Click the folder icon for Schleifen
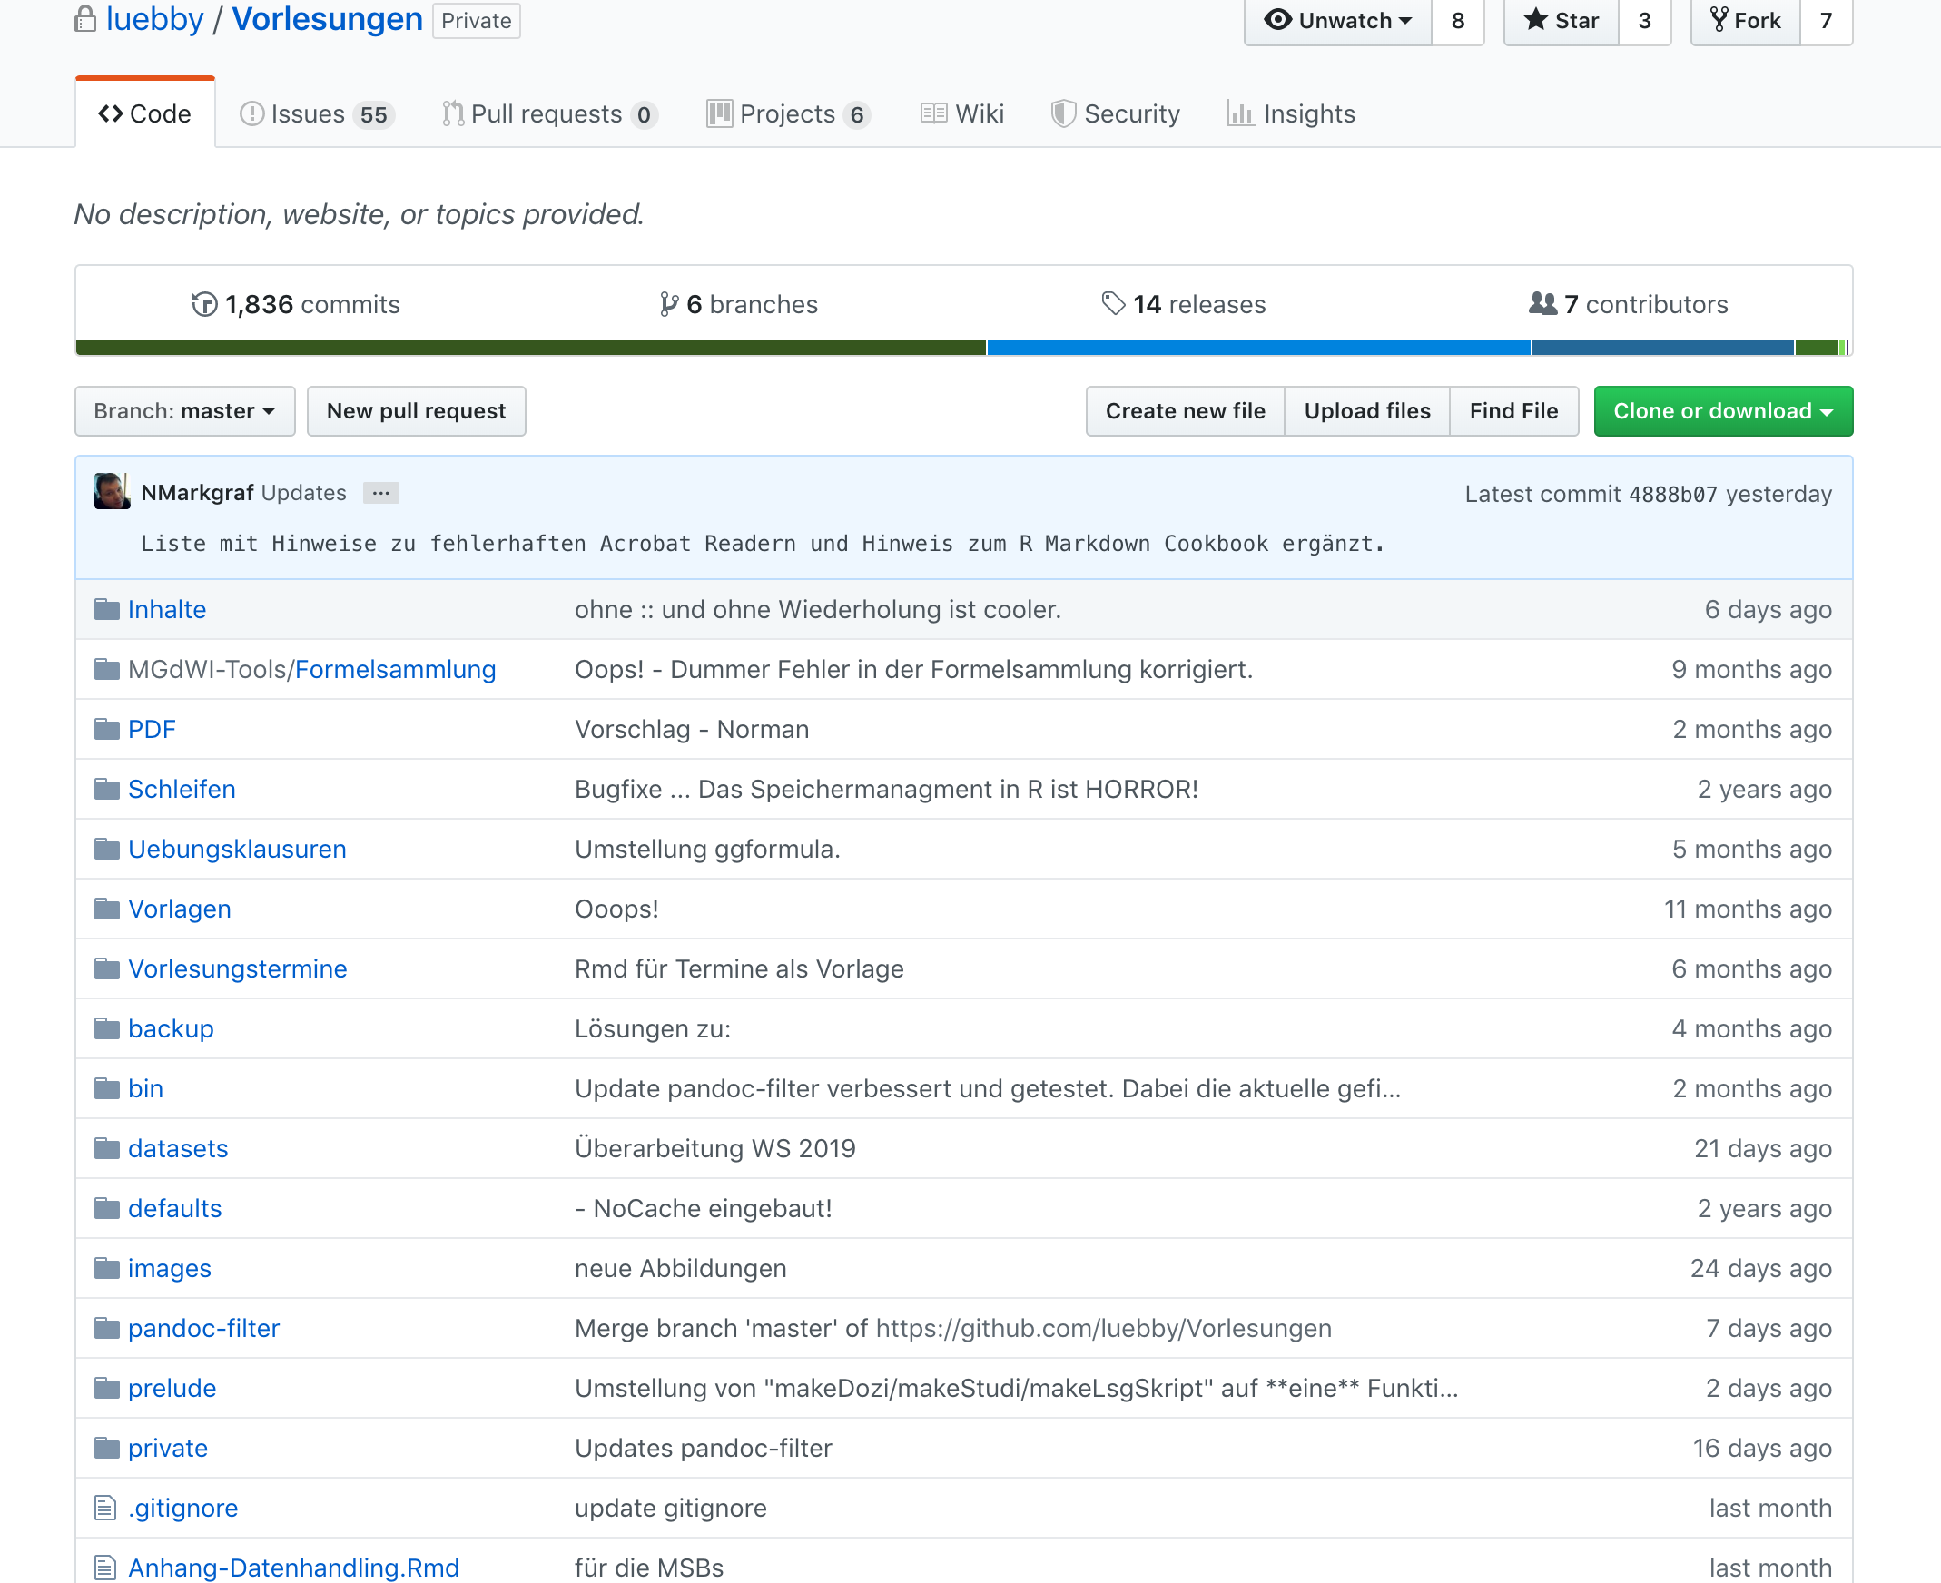This screenshot has height=1583, width=1941. point(107,789)
